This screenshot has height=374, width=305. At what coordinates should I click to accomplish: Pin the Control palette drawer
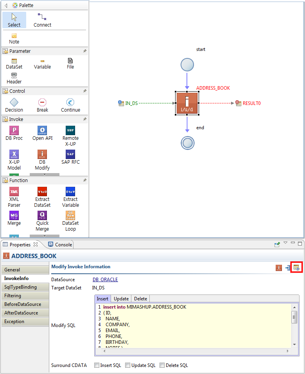pos(85,91)
